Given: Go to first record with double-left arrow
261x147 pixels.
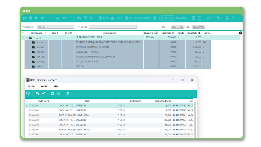Looking at the screenshot, I should click(x=24, y=18).
